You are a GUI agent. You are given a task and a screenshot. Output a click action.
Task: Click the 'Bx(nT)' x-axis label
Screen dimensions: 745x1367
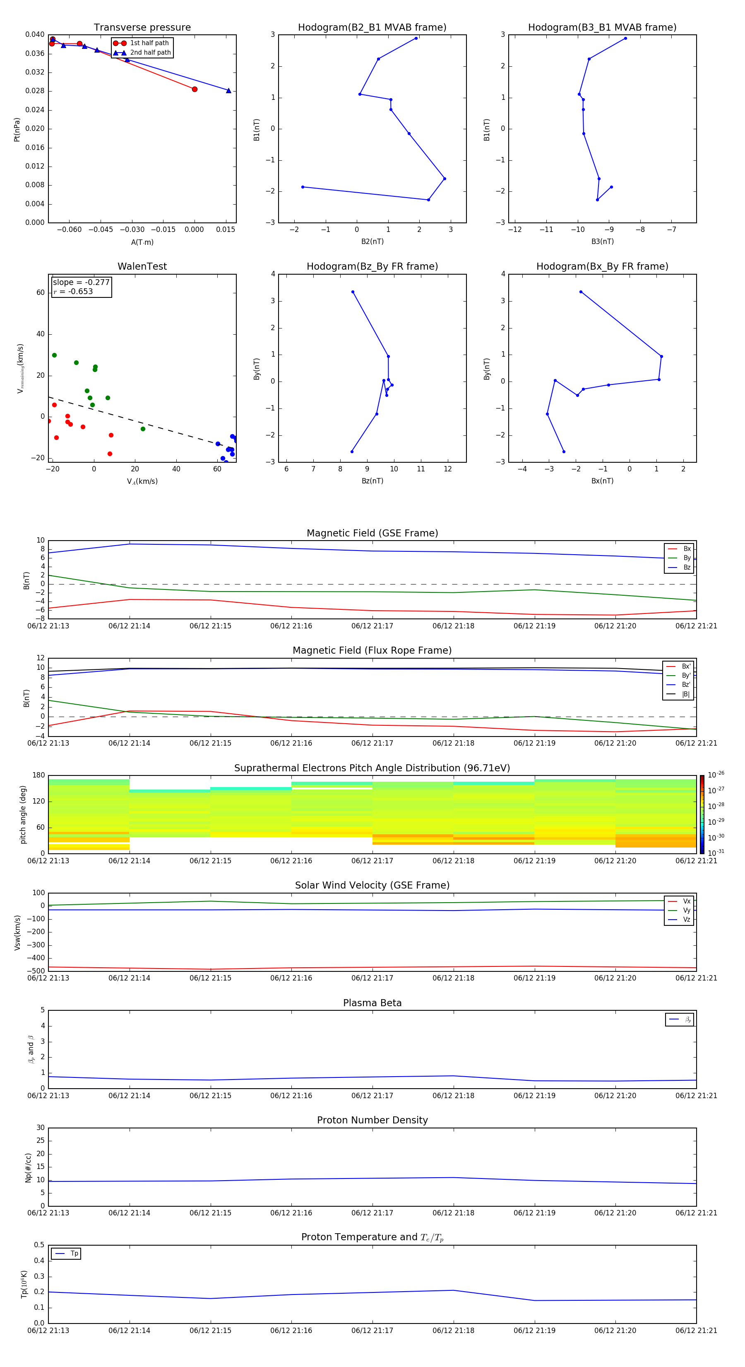602,481
